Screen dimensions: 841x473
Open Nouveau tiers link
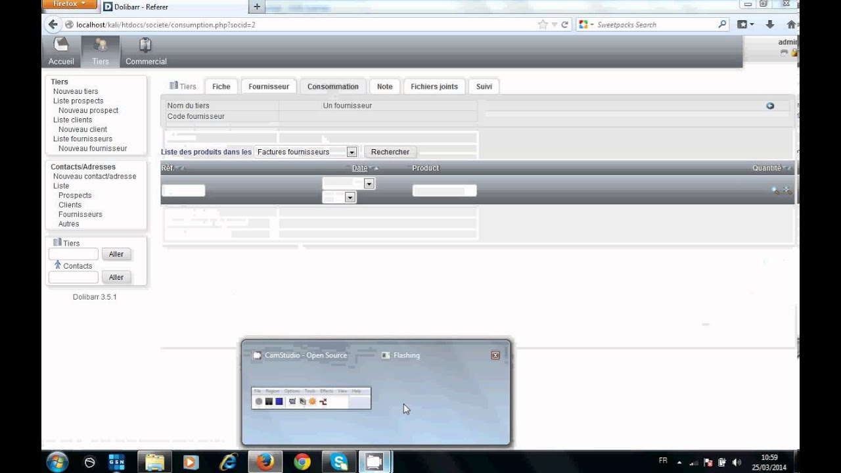coord(76,91)
